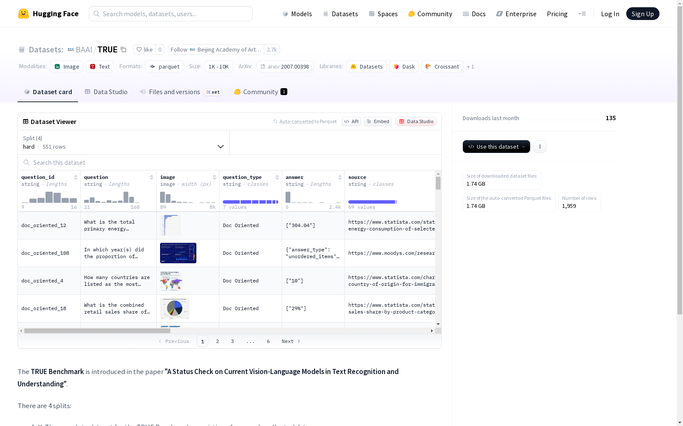Click the Croissant library tag
Image resolution: width=683 pixels, height=426 pixels.
pyautogui.click(x=442, y=66)
